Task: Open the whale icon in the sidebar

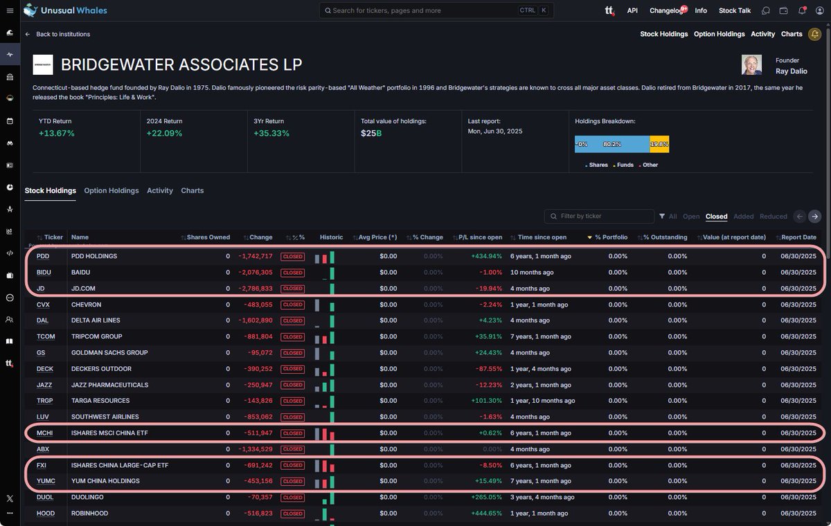Action: click(x=10, y=33)
